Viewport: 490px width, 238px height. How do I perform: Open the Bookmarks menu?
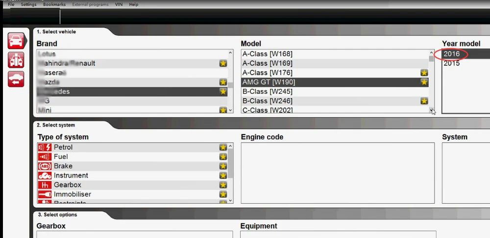tap(54, 4)
